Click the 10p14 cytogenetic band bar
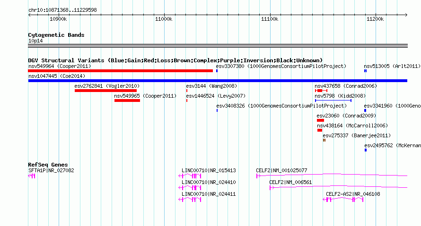Viewport: 421px width, 226px height. pos(218,46)
